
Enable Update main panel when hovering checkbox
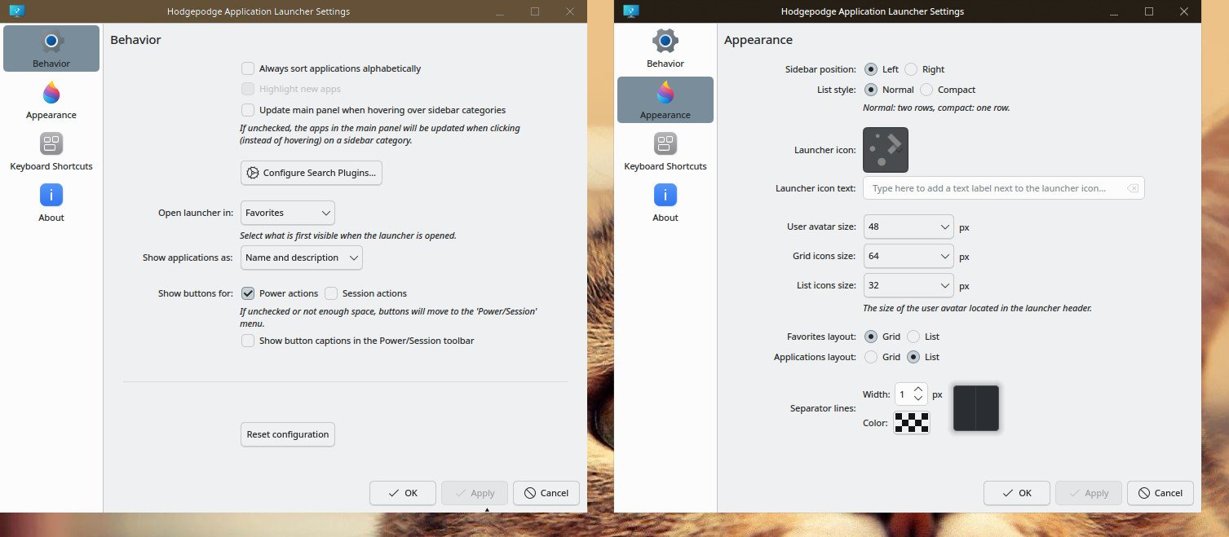pos(248,110)
